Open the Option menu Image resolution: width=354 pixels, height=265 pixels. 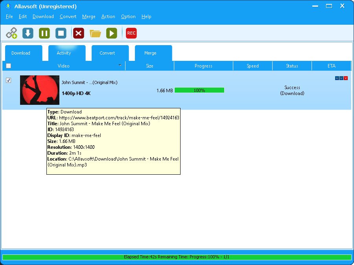pos(128,16)
